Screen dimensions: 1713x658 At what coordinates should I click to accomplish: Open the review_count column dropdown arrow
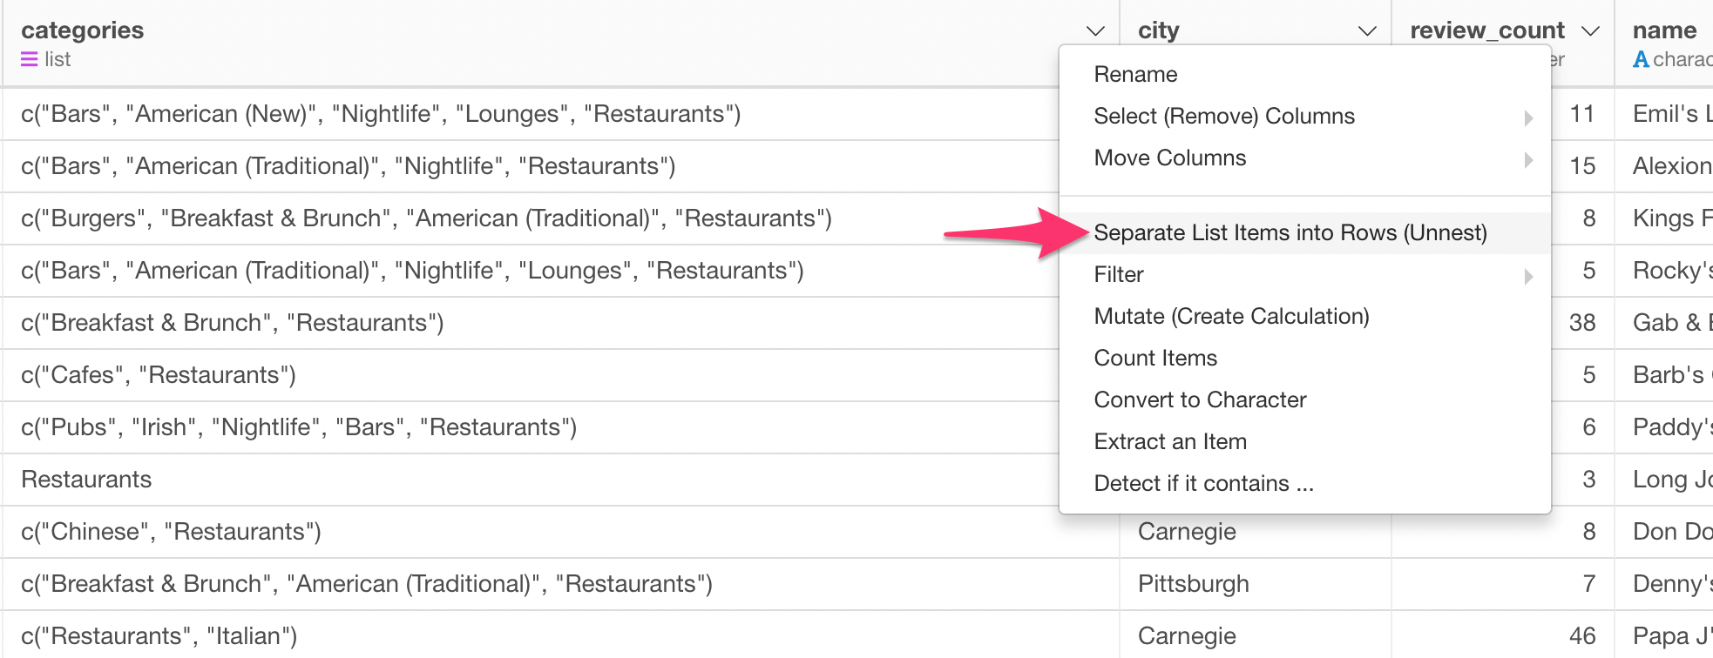click(1591, 31)
